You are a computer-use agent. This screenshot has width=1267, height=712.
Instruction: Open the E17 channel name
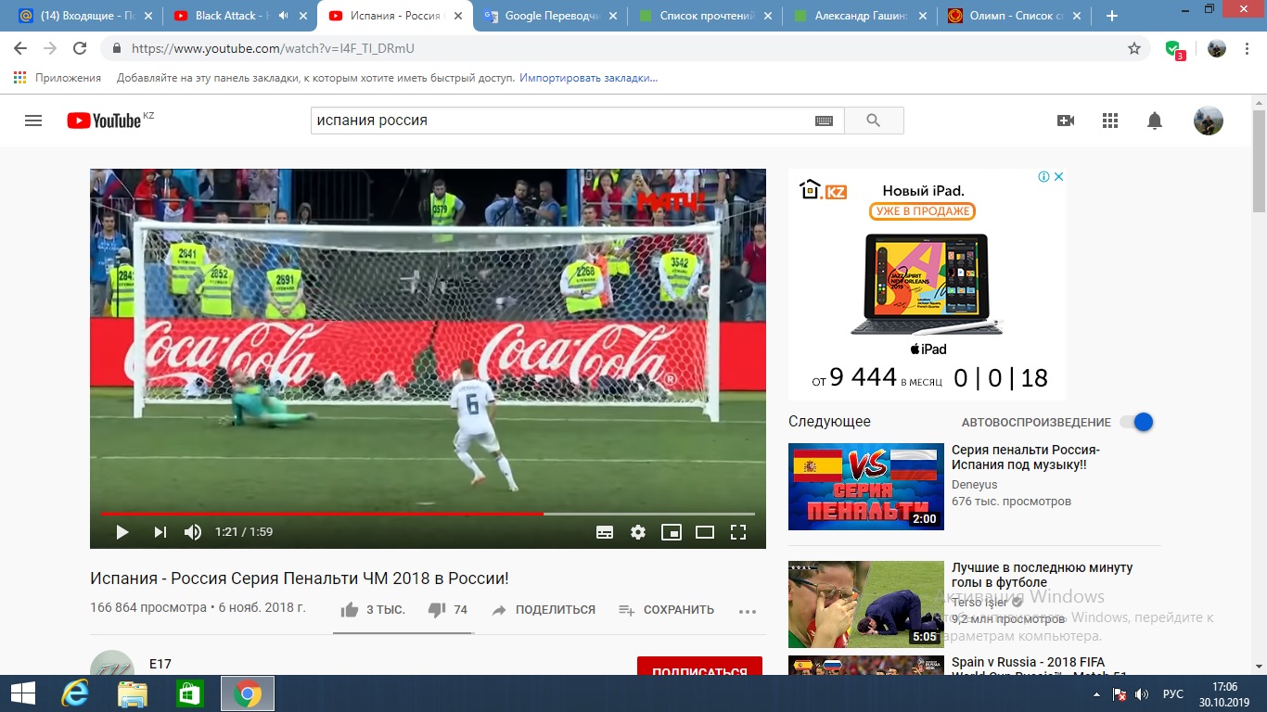pos(160,665)
